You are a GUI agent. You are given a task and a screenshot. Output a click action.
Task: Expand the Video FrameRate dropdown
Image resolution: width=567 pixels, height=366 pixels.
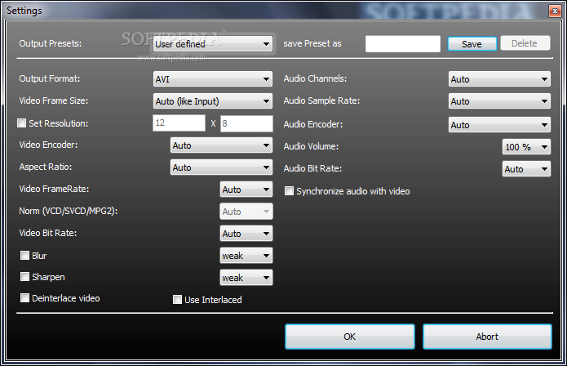(x=246, y=190)
